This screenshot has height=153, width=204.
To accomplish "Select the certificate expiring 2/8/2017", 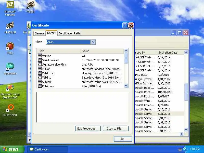I will (159, 96).
